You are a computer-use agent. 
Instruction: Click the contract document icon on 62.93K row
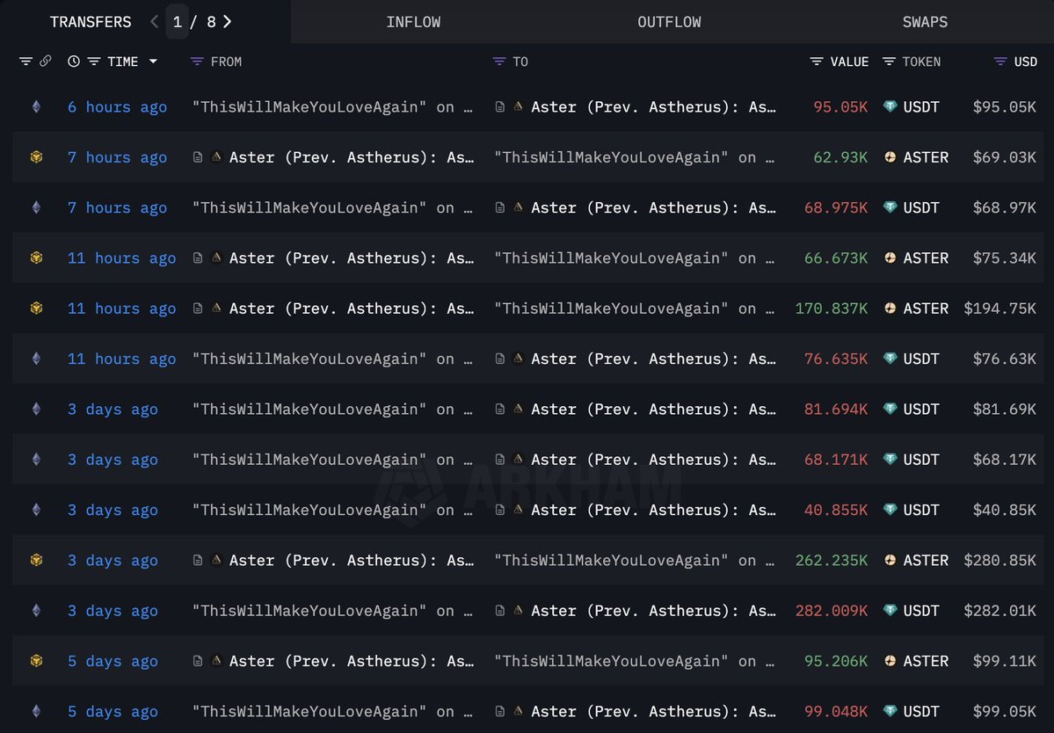[198, 157]
